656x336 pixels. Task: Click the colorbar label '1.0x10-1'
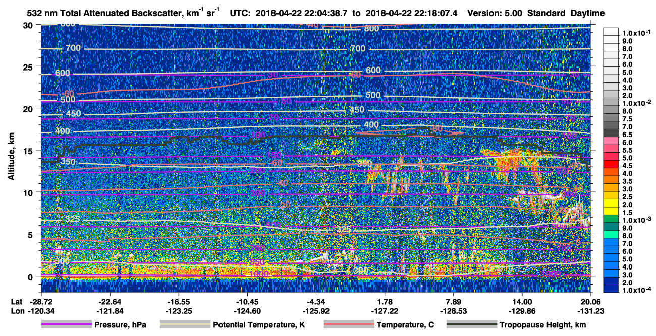[637, 33]
